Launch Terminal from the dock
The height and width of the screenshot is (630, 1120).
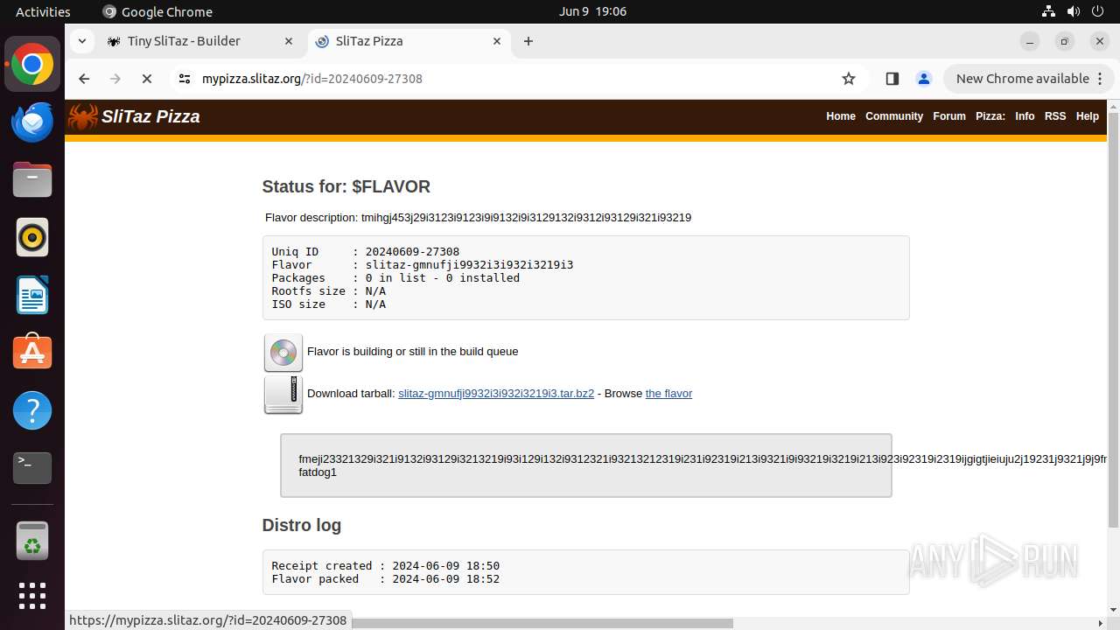pos(32,468)
